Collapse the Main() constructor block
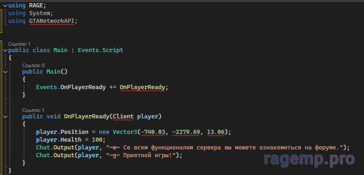The image size is (364, 175). pyautogui.click(x=5, y=72)
